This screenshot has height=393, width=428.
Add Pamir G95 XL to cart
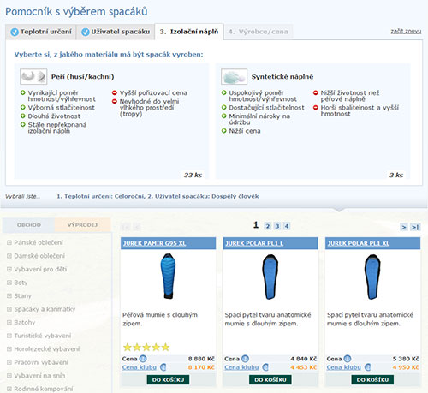168,380
